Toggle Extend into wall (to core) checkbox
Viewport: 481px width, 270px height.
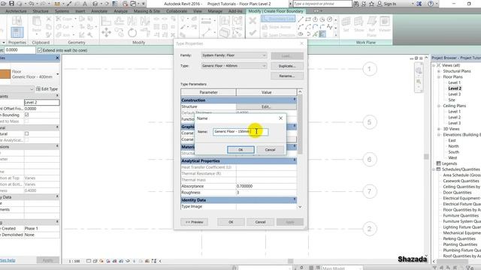(x=40, y=50)
